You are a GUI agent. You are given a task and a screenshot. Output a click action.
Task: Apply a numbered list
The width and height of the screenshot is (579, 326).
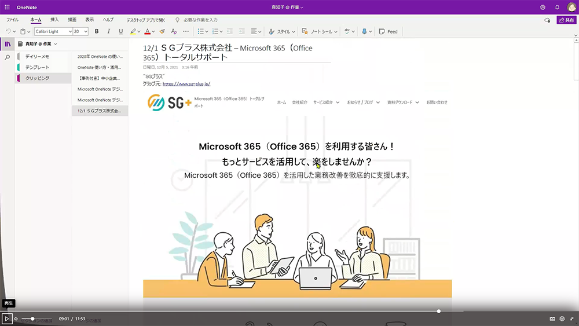coord(215,31)
